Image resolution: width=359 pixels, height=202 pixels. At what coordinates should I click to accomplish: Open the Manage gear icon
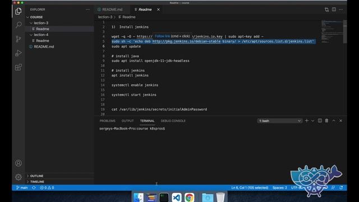19,177
